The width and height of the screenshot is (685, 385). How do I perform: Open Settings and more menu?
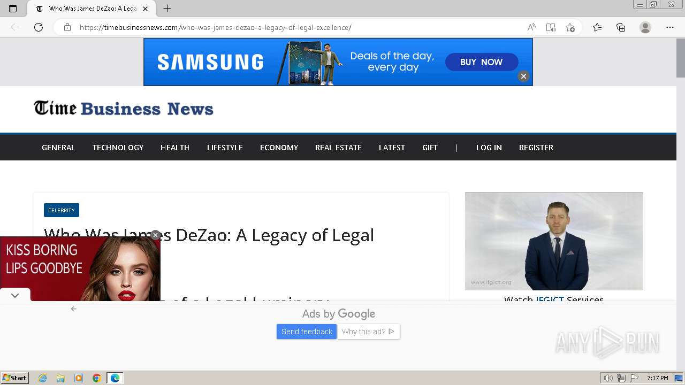[x=670, y=27]
